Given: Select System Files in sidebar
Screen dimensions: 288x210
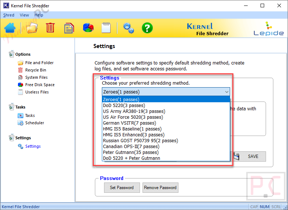Looking at the screenshot, I should point(36,78).
